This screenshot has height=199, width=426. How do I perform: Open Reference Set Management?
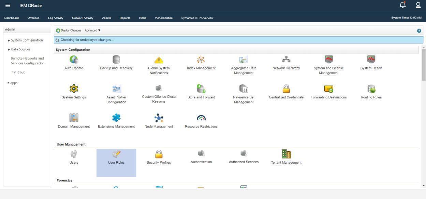click(x=244, y=95)
